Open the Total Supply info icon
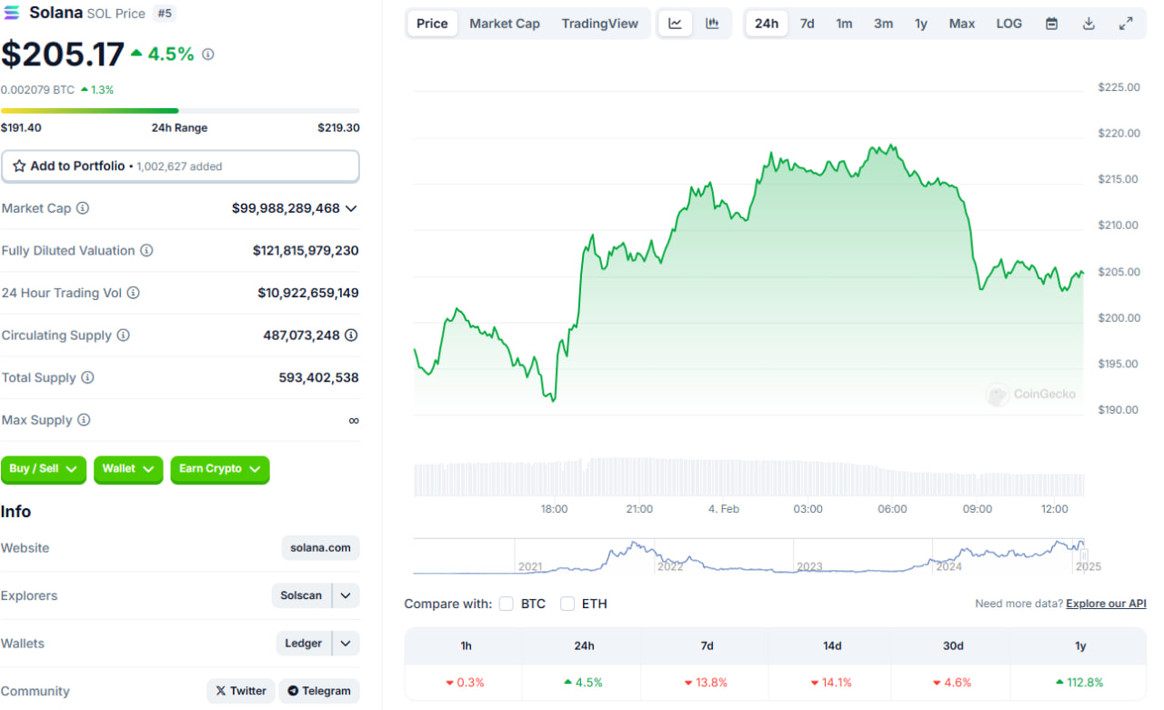 (x=87, y=377)
